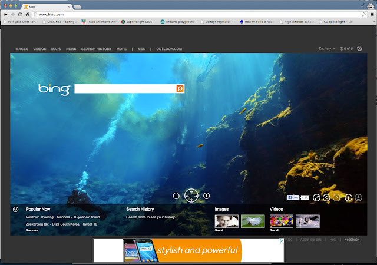Open the Newtown shooting trending link
The height and width of the screenshot is (265, 377).
coord(39,217)
